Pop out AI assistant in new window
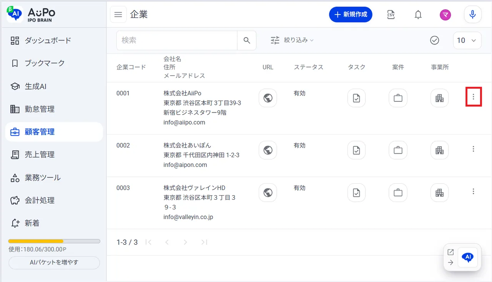The image size is (492, 282). tap(451, 252)
